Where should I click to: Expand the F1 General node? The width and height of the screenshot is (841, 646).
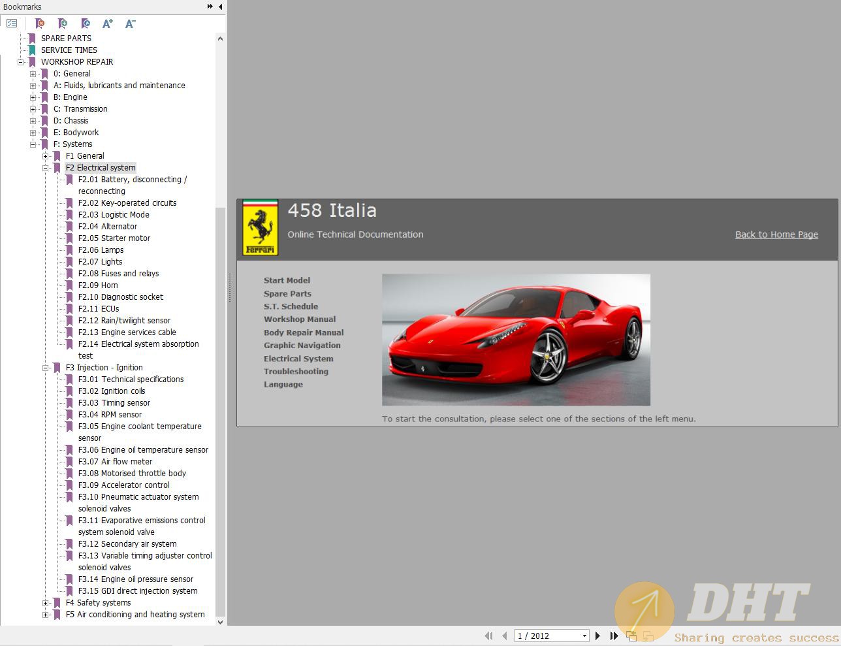click(45, 156)
